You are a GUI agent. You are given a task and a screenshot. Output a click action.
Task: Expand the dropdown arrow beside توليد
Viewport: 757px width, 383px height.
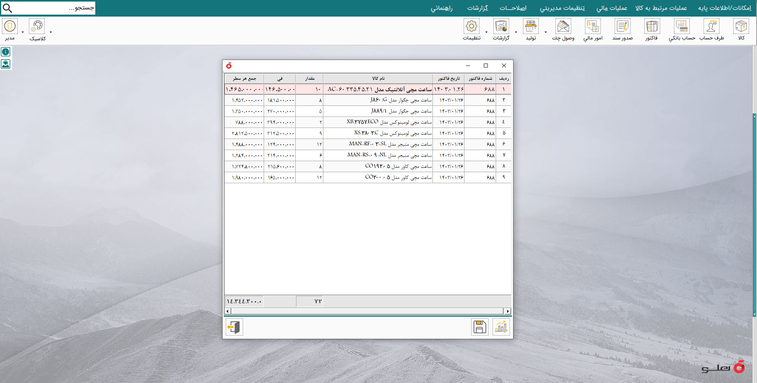(546, 32)
